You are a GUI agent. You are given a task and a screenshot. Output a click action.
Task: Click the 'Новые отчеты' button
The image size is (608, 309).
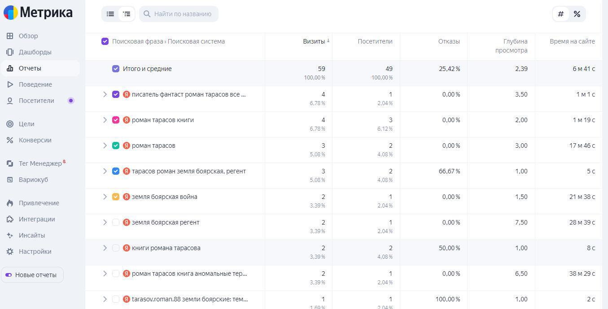(x=32, y=275)
